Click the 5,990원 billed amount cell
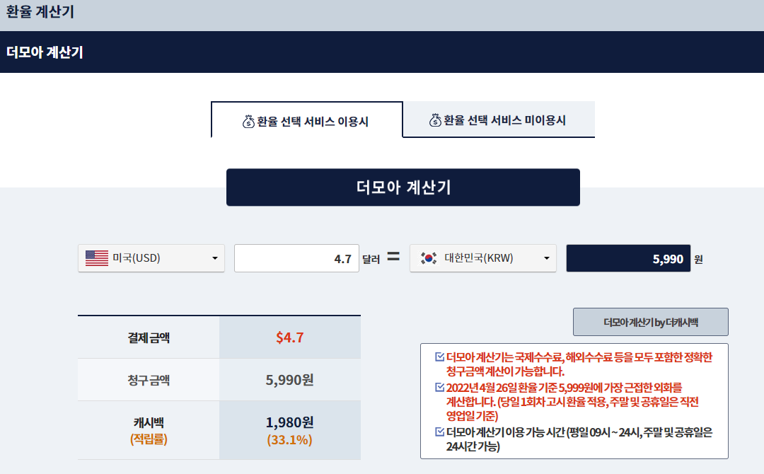This screenshot has height=474, width=764. point(290,380)
